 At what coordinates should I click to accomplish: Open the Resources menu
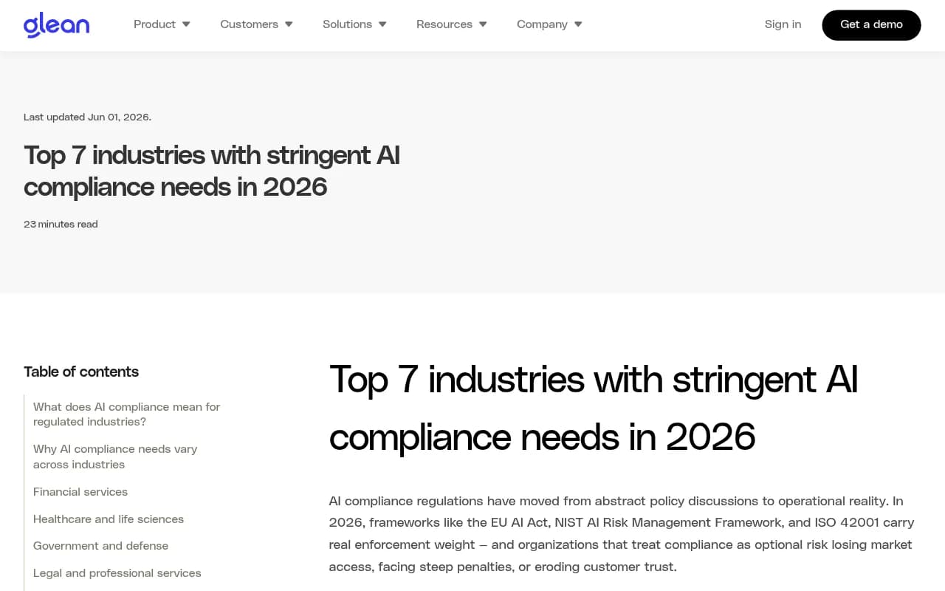coord(444,24)
